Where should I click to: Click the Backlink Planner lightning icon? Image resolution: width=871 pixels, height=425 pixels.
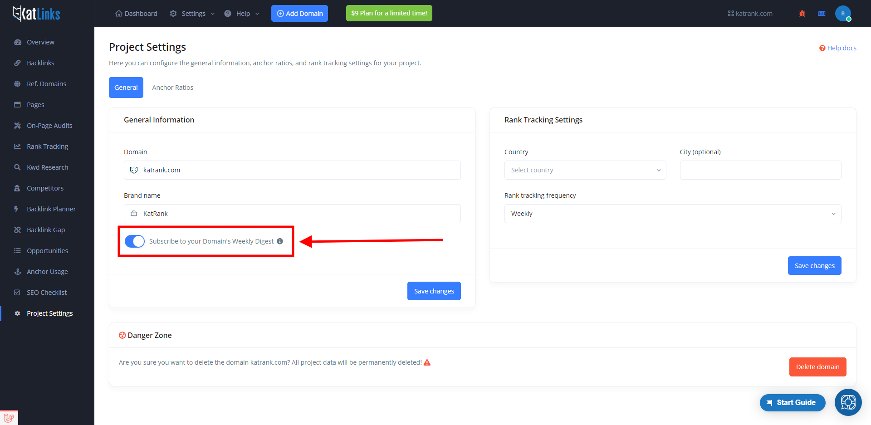coord(17,209)
